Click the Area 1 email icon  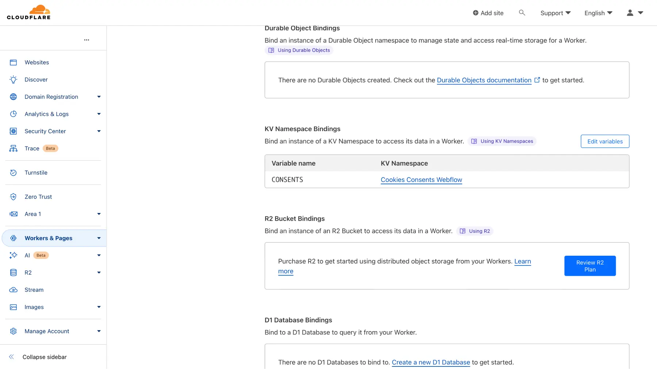click(14, 214)
